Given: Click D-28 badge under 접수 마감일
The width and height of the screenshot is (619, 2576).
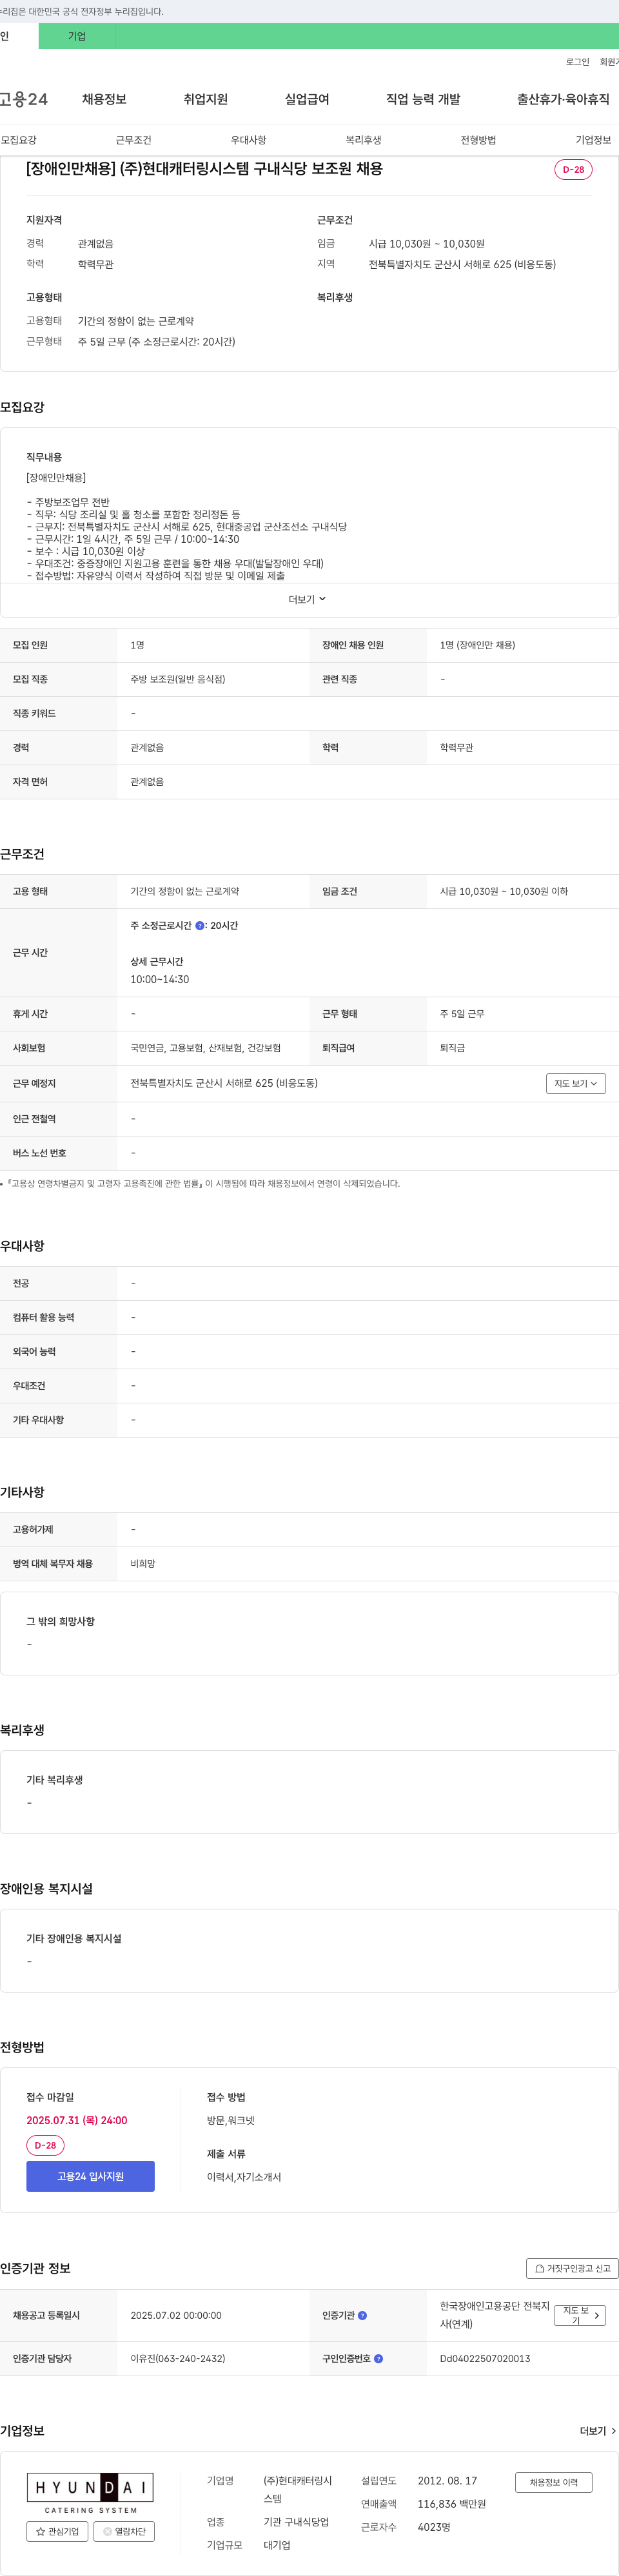Looking at the screenshot, I should click(x=45, y=2145).
